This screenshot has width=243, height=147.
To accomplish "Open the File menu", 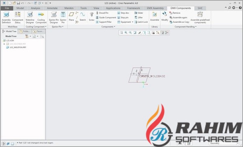I will point(7,8).
